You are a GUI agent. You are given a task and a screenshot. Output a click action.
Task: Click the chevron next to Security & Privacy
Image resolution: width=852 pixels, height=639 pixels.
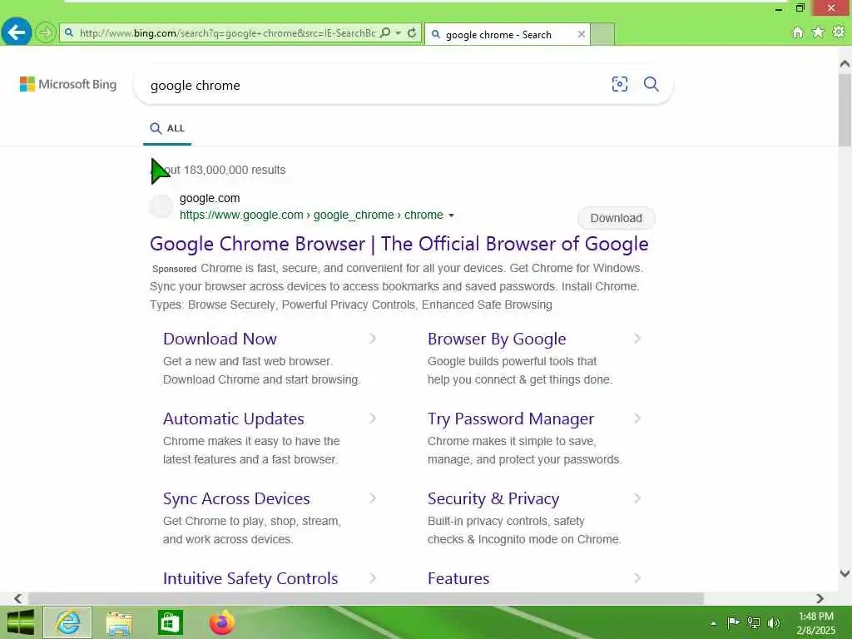point(637,498)
